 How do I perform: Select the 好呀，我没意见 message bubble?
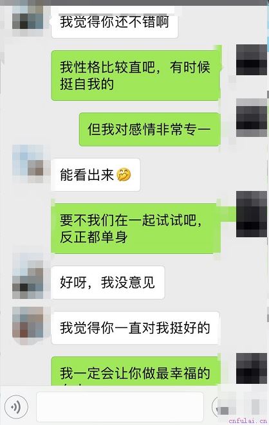click(108, 282)
